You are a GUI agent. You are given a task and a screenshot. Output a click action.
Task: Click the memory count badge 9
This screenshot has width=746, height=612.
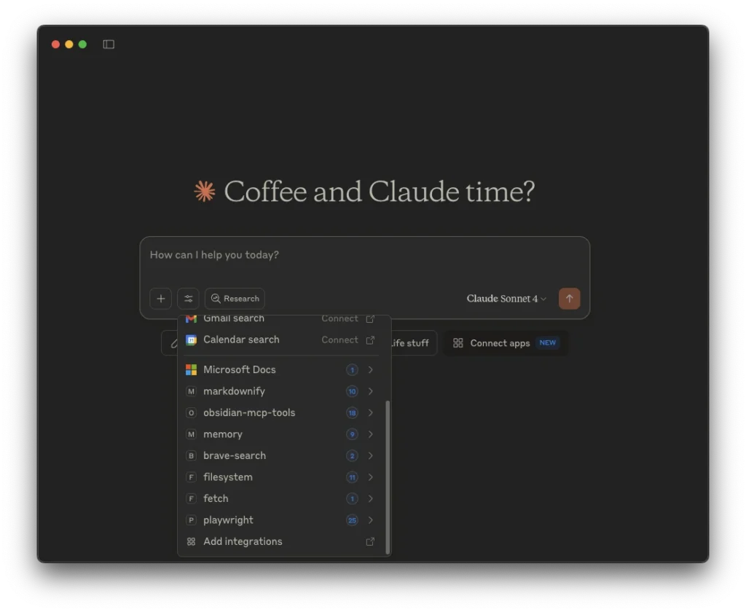(x=352, y=434)
